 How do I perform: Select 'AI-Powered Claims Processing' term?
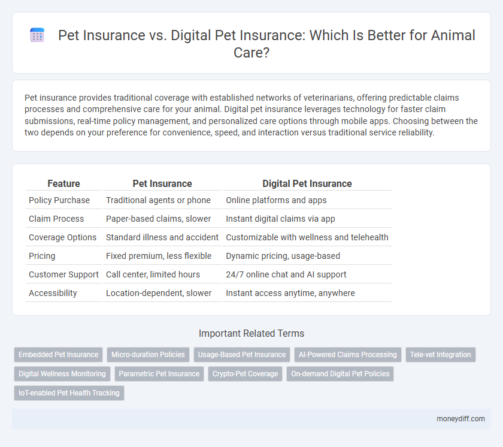tap(347, 354)
